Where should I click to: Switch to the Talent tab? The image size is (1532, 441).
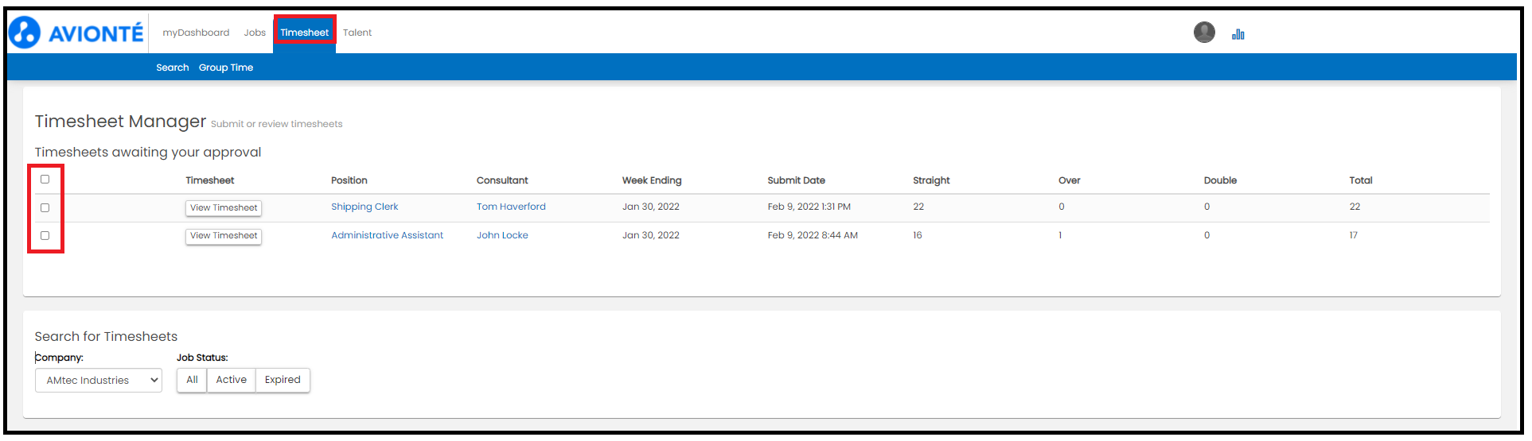click(x=357, y=33)
